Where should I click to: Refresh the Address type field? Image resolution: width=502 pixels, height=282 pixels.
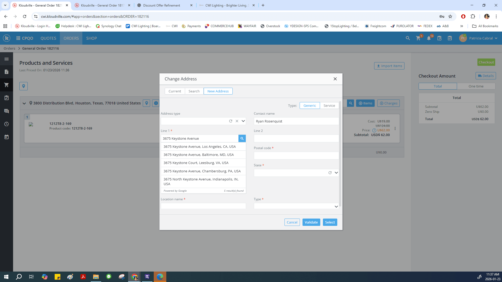231,121
